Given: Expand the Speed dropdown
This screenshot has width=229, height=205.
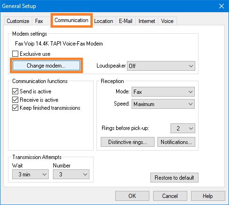Looking at the screenshot, I should pyautogui.click(x=163, y=104).
